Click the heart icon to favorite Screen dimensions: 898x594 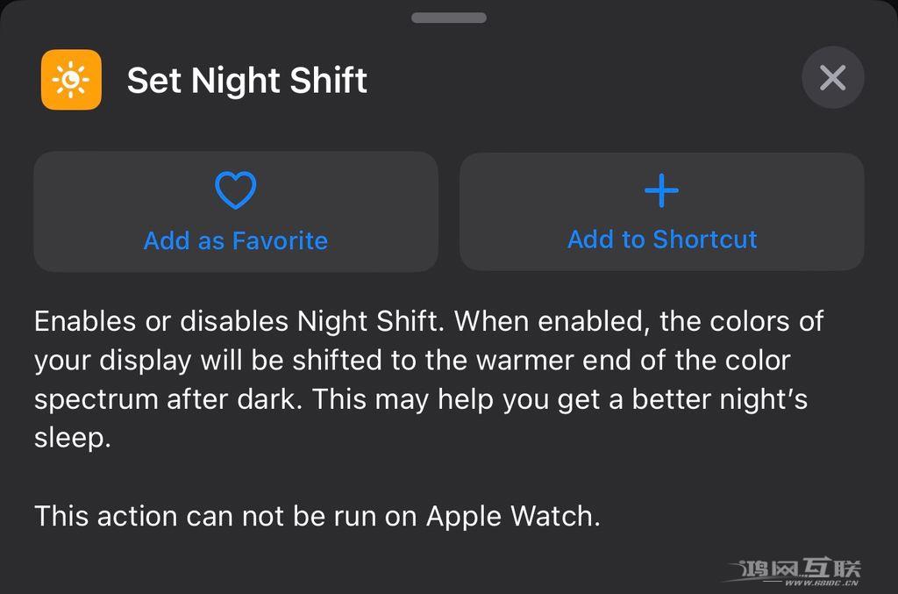coord(235,190)
